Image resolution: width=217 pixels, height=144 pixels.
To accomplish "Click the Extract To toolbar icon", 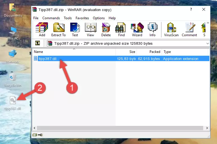I will tap(58, 29).
